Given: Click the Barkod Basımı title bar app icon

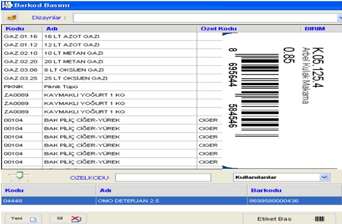Looking at the screenshot, I should coord(7,5).
